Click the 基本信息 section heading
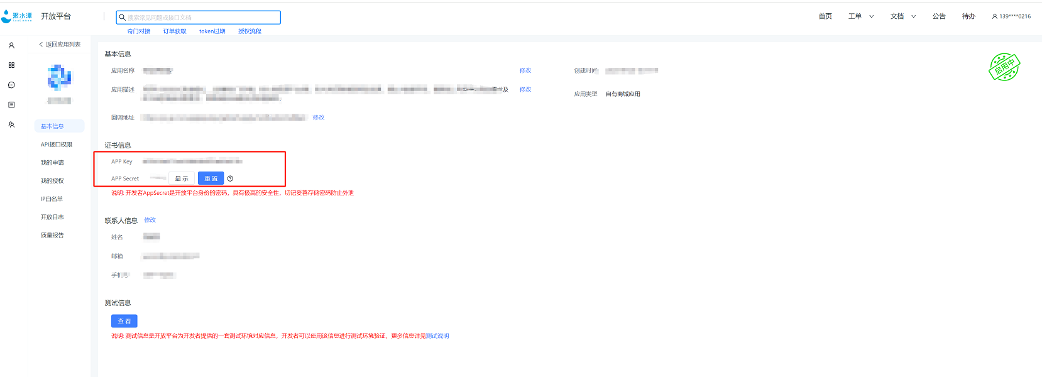Viewport: 1042px width, 377px height. (118, 54)
